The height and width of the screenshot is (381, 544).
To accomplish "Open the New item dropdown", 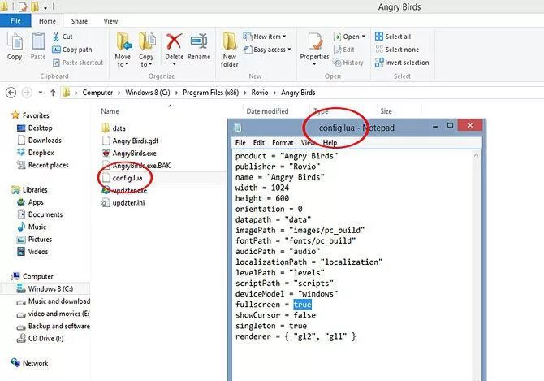I will 265,37.
